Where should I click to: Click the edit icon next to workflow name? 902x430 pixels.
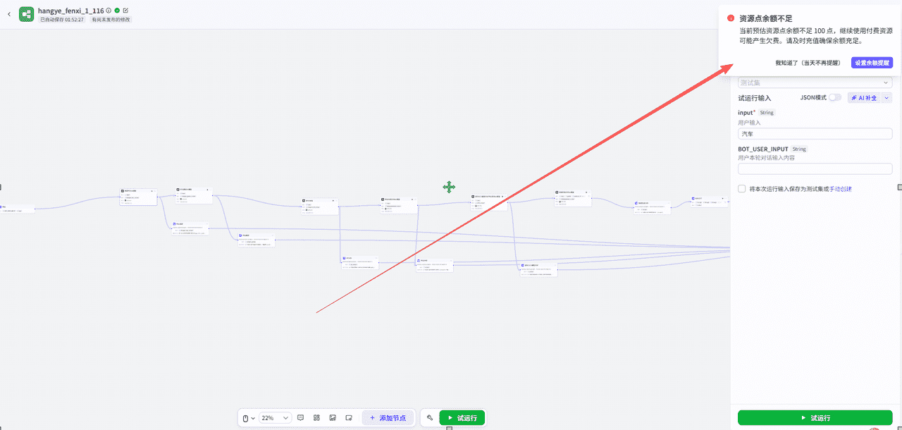coord(125,11)
